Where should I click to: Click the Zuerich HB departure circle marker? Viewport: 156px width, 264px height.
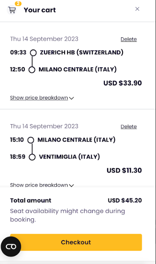tap(33, 53)
